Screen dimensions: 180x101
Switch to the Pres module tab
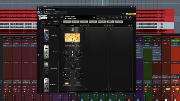(x=56, y=24)
